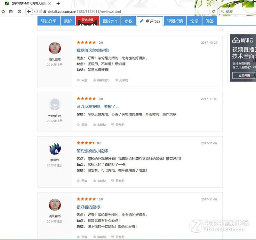Open 余祥伟's avatar image
The height and width of the screenshot is (240, 256).
[x=55, y=149]
